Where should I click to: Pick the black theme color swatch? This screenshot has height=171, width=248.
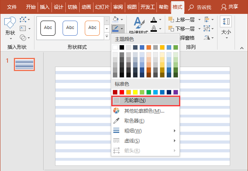pos(122,47)
